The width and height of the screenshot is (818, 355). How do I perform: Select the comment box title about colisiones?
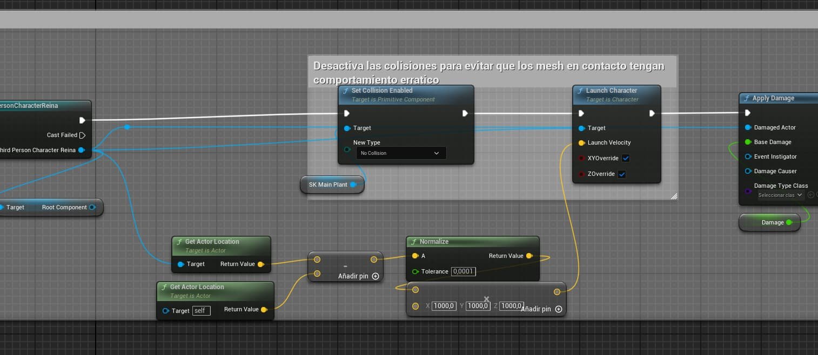tap(489, 72)
